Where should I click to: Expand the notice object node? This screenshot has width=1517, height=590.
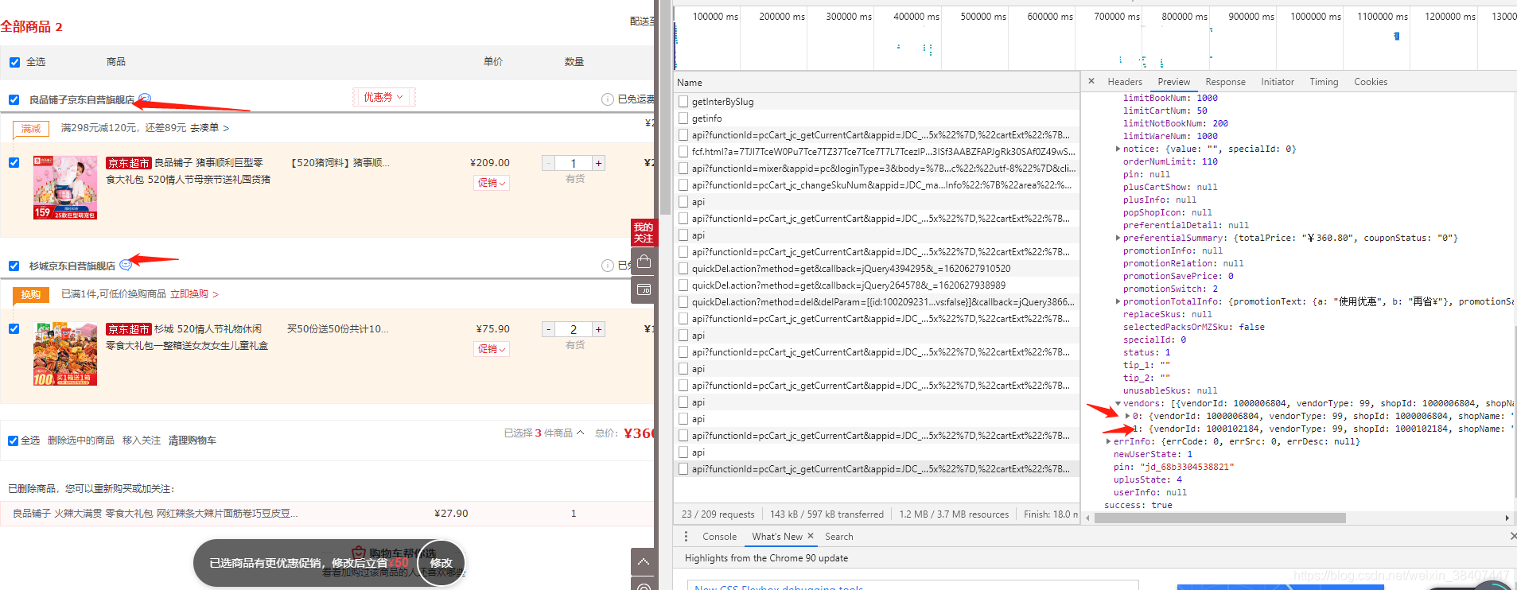[1118, 149]
